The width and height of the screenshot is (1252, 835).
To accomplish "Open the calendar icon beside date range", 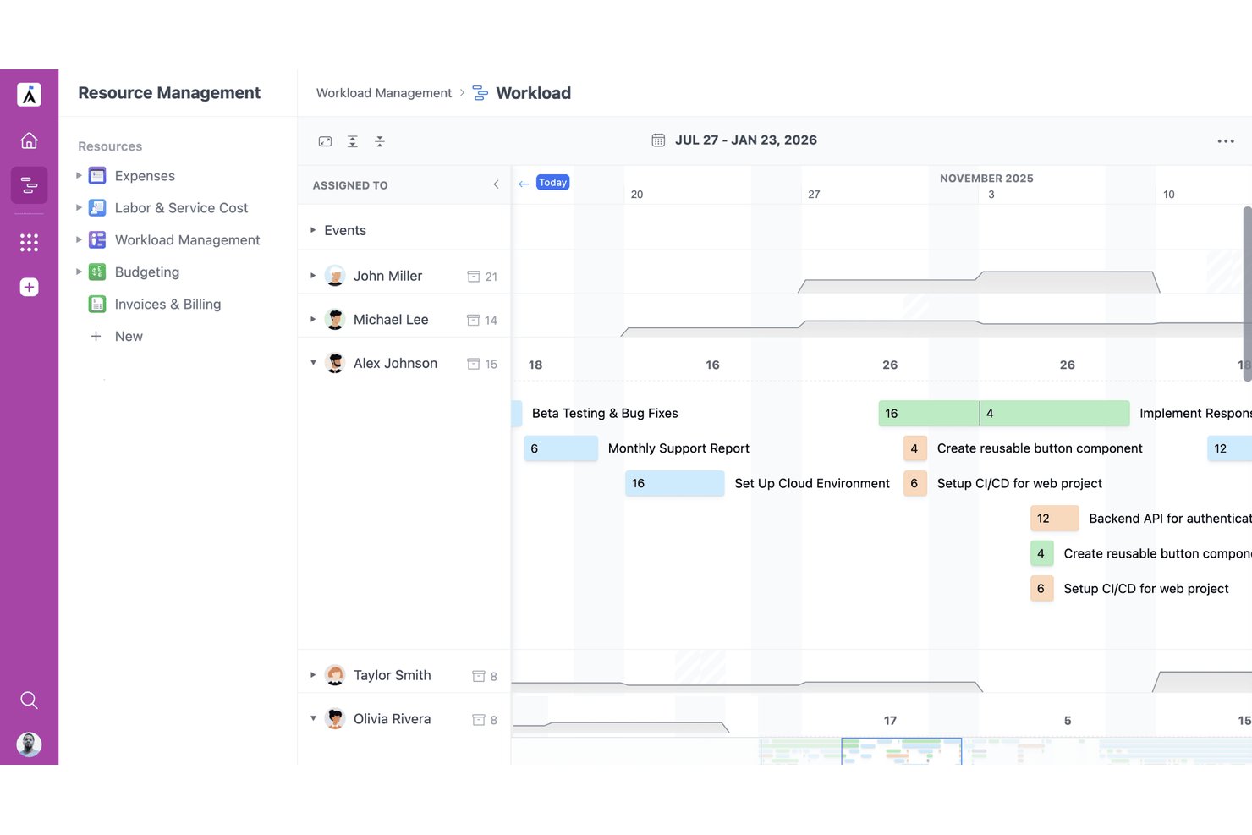I will (658, 140).
